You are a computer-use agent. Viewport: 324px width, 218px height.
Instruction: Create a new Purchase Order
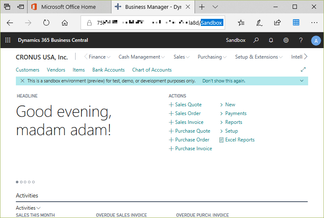(189, 140)
